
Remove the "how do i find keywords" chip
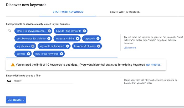coord(84,31)
